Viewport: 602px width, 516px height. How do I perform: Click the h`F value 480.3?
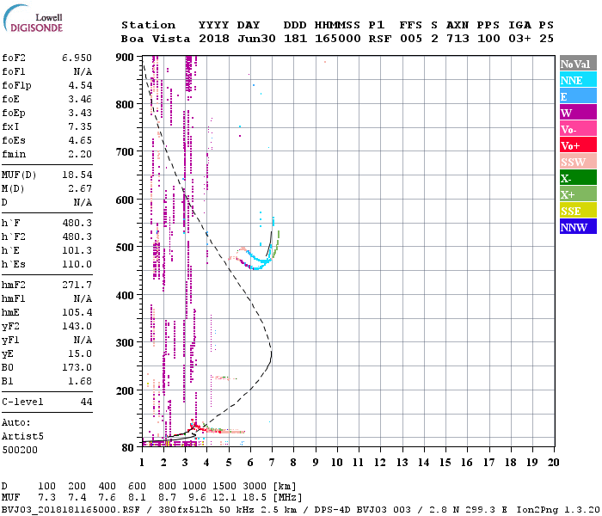click(77, 223)
